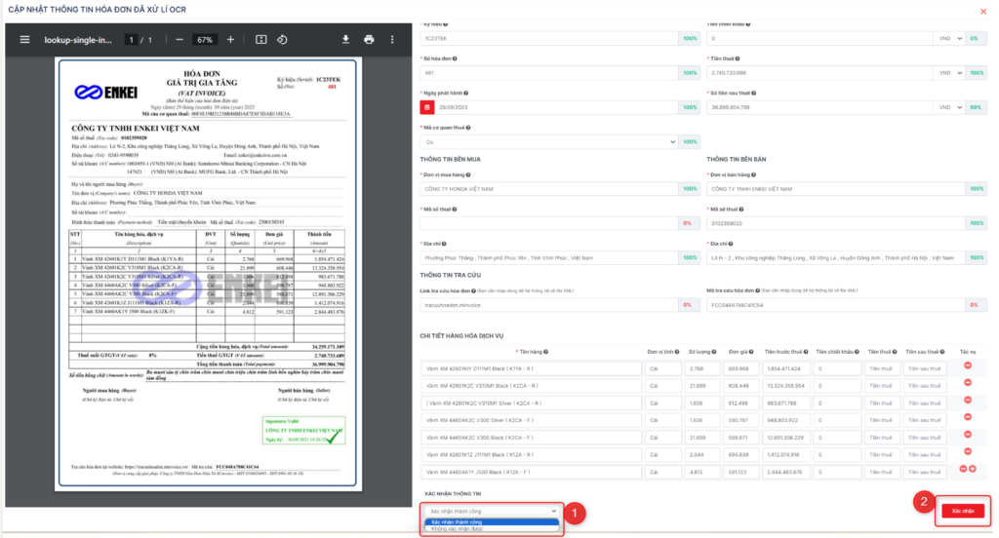999x538 pixels.
Task: Zoom out the invoice PDF
Action: point(180,40)
